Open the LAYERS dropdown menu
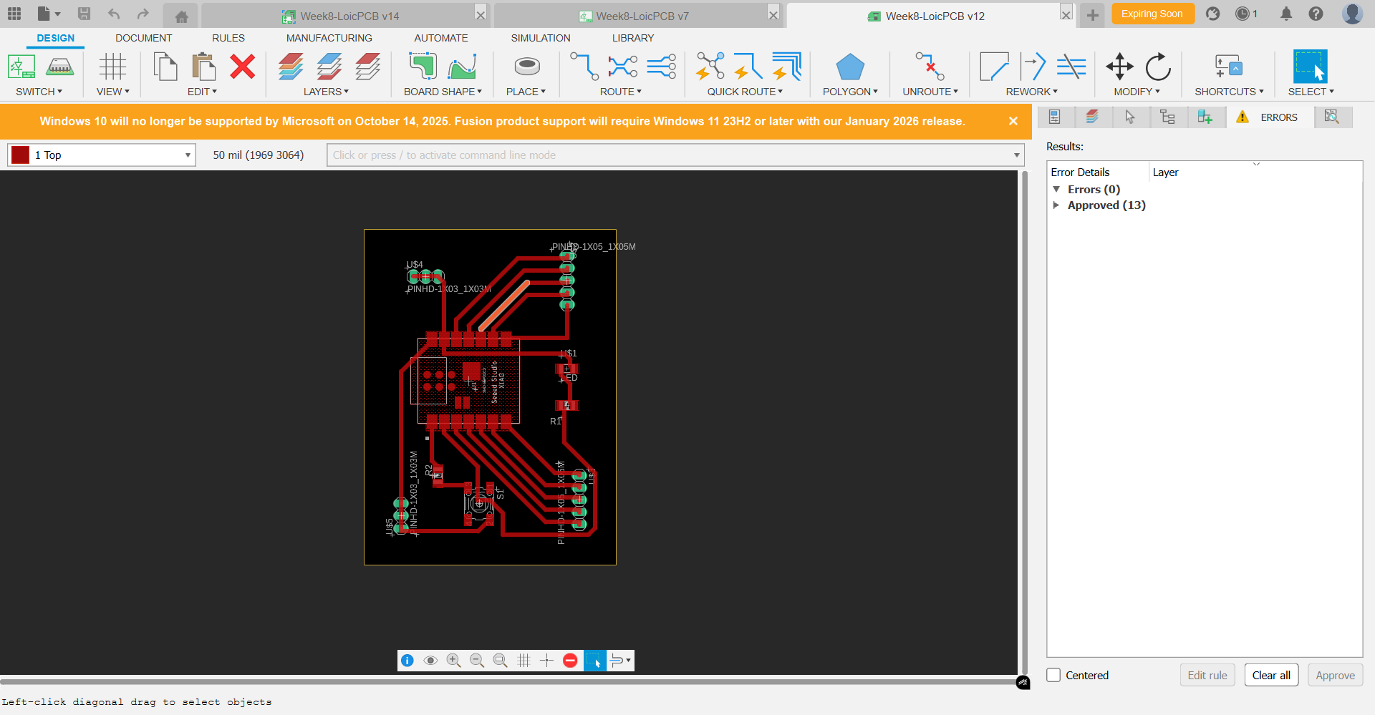1375x715 pixels. (326, 92)
